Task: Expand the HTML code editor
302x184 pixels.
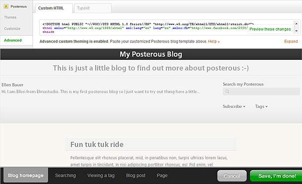Action: (291, 42)
